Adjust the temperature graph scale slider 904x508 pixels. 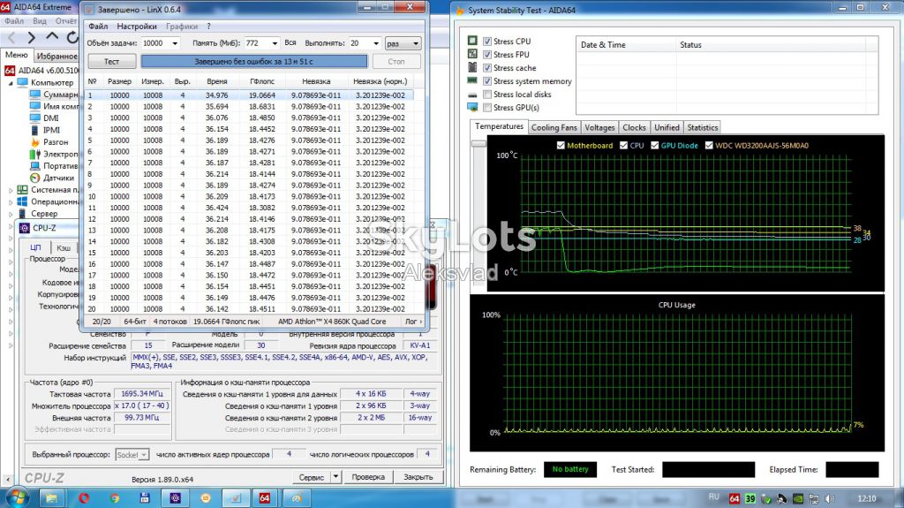click(x=478, y=143)
